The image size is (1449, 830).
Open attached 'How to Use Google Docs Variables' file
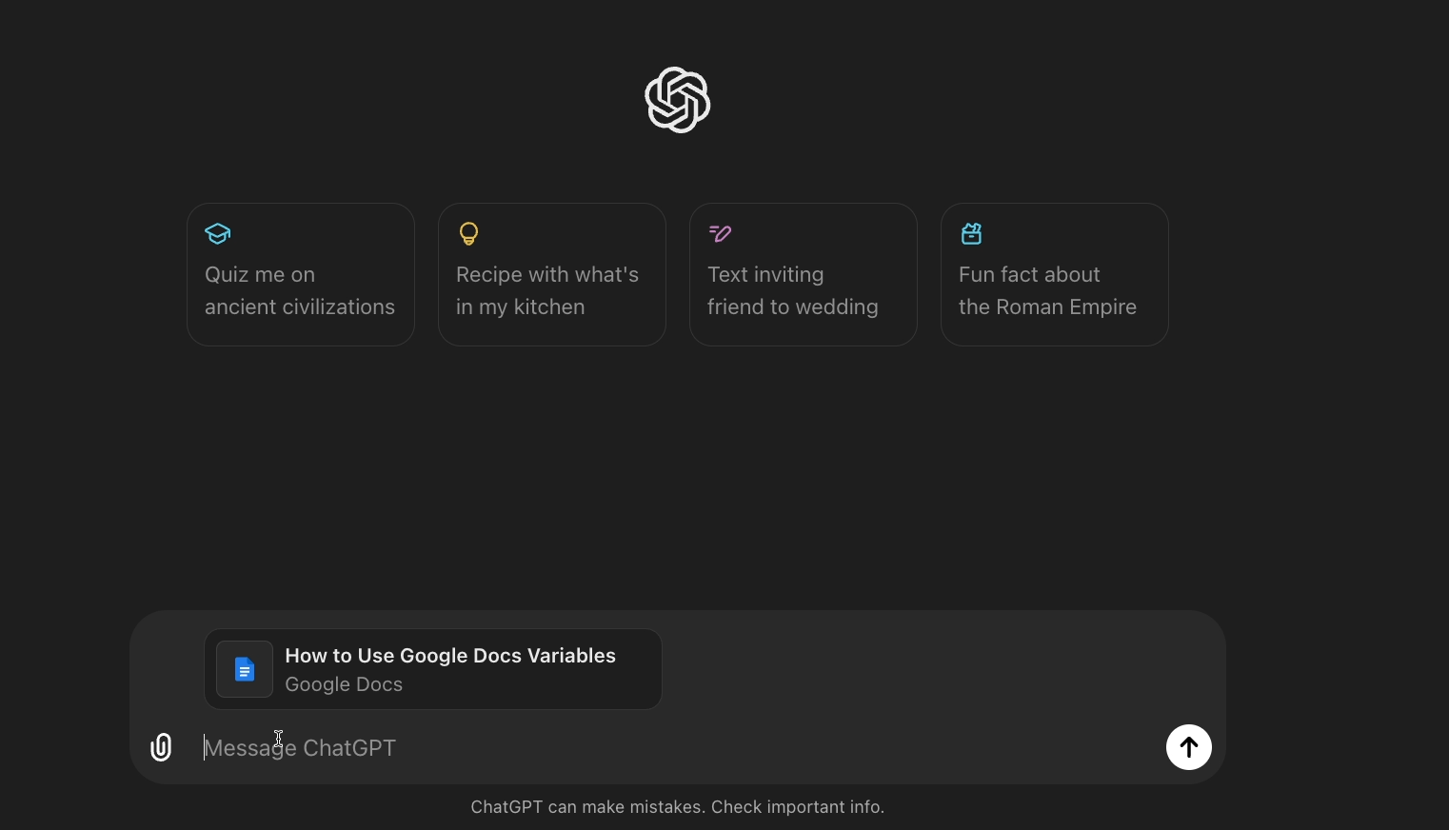(433, 669)
